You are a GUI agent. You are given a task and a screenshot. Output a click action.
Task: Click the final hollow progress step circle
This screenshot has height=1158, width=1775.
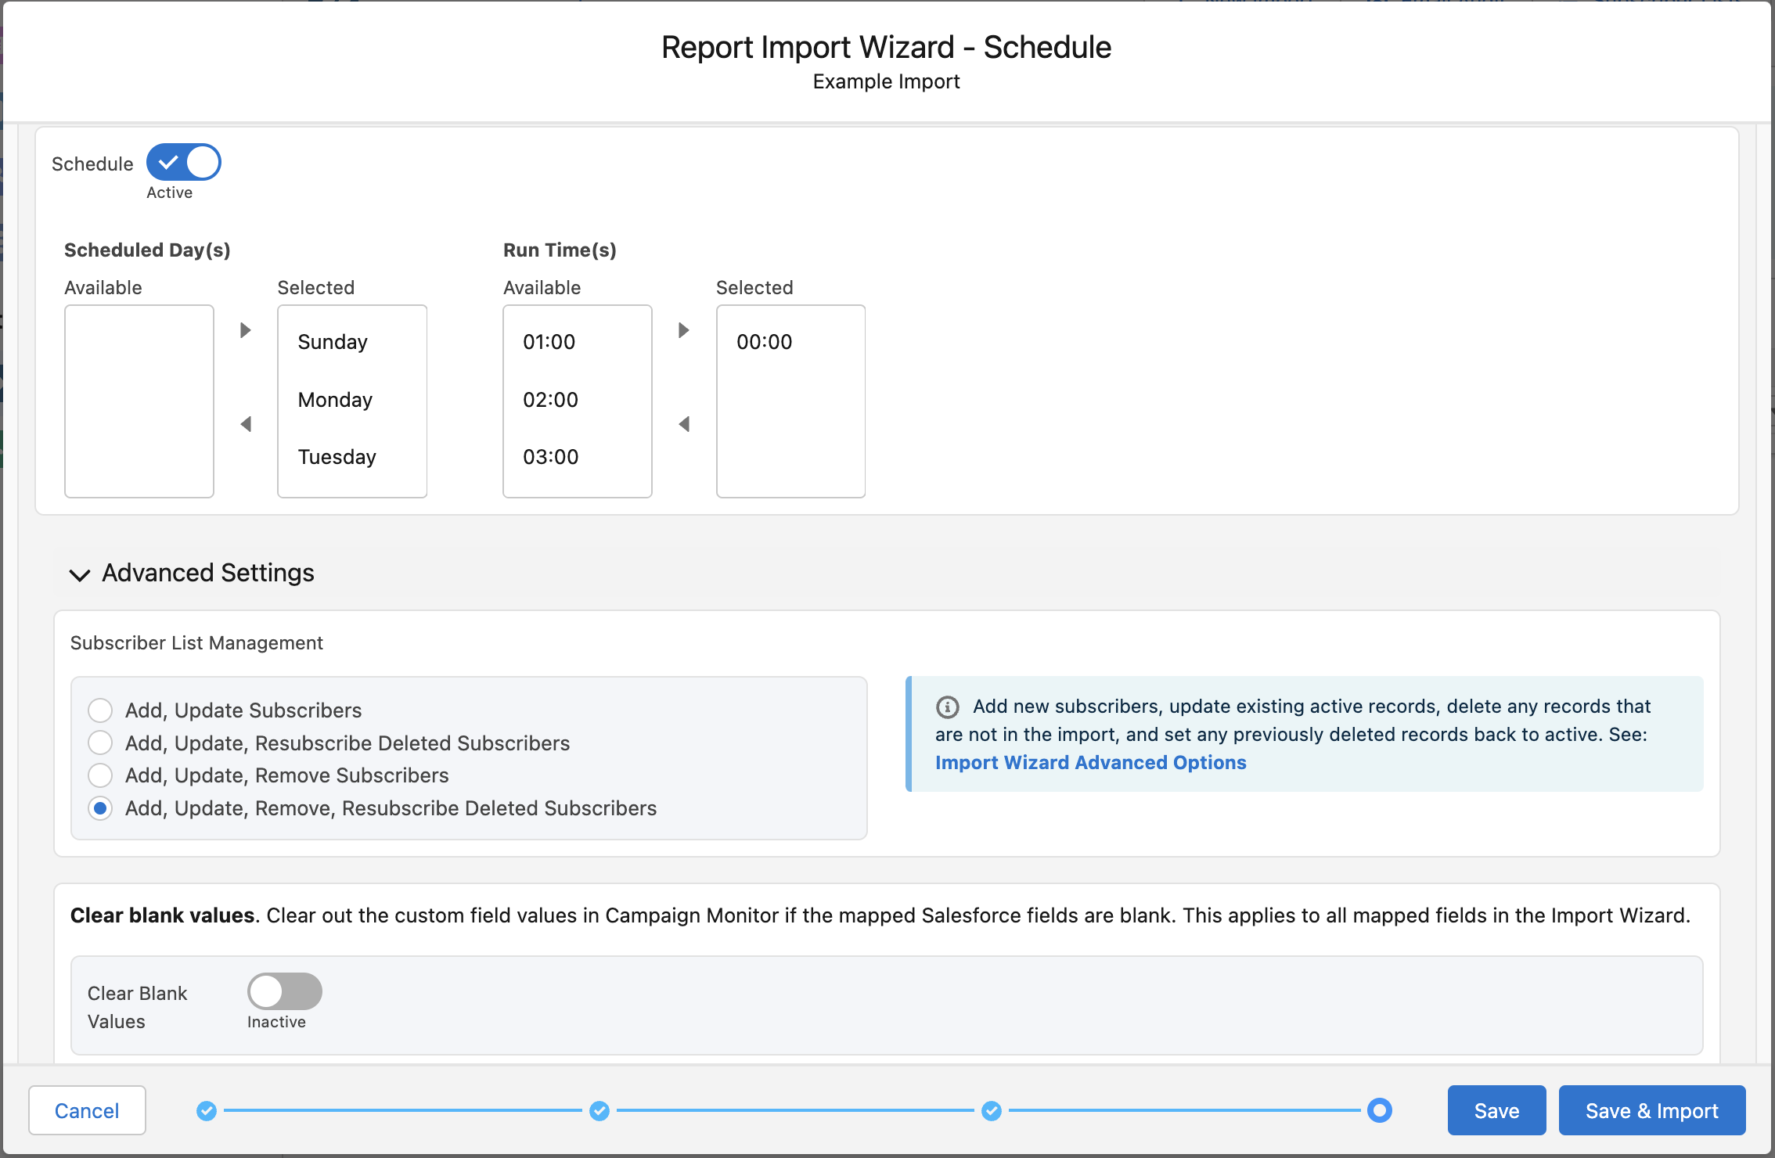[x=1380, y=1110]
